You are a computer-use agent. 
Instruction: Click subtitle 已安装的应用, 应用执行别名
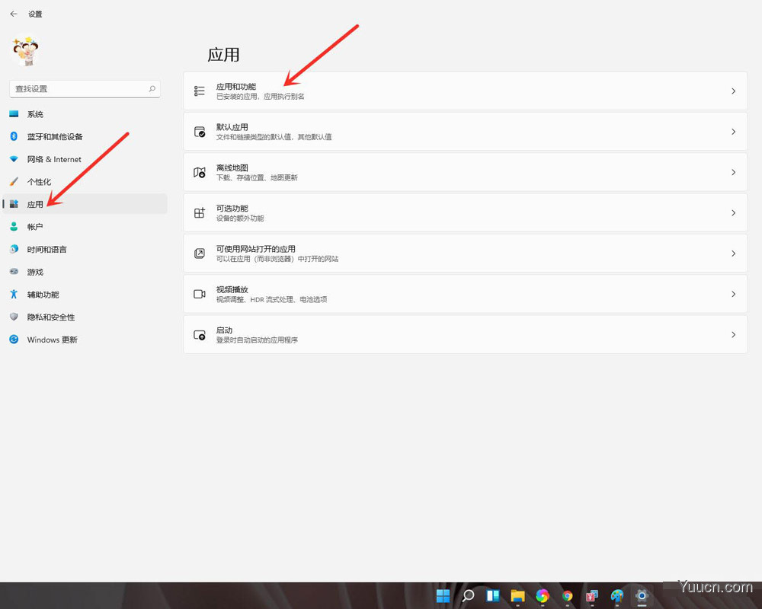point(260,97)
